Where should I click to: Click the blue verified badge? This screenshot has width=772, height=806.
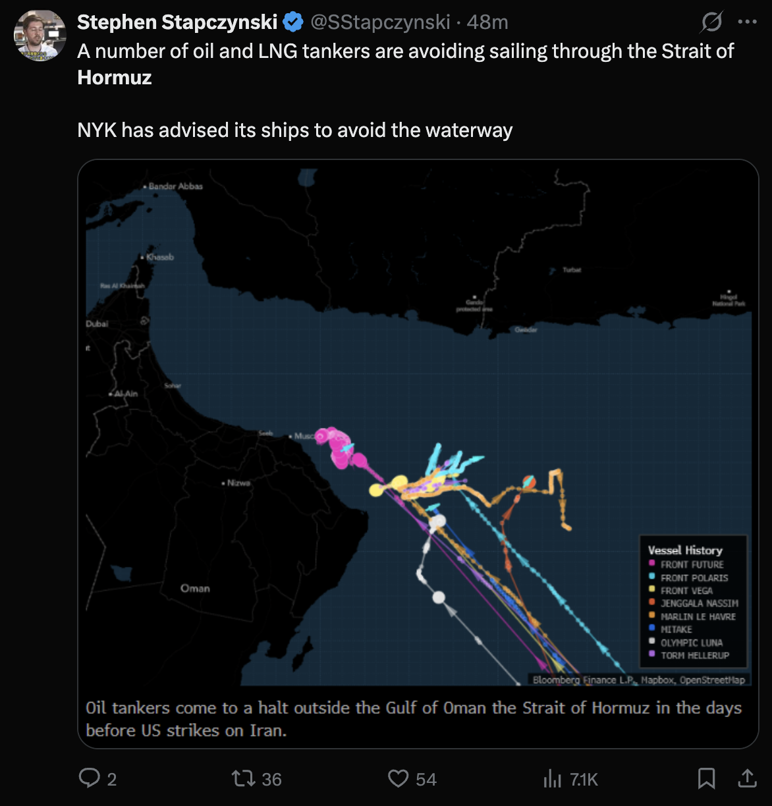point(293,22)
